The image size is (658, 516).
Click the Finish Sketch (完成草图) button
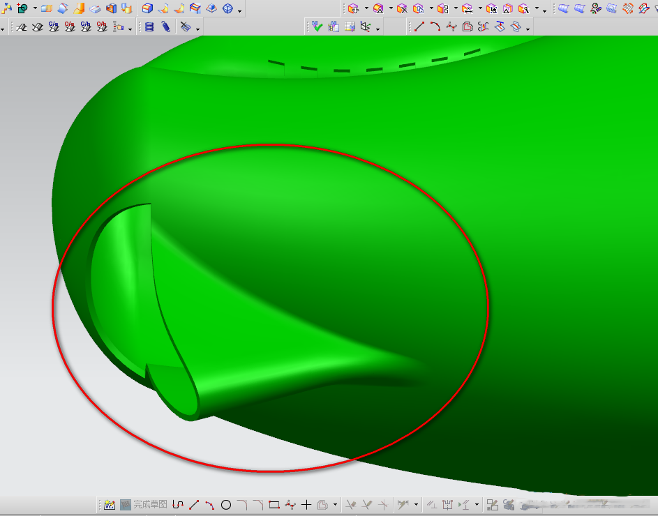click(143, 504)
